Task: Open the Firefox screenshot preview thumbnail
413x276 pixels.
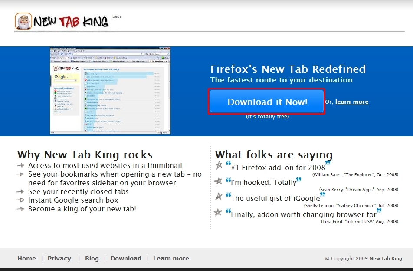Action: pos(110,91)
